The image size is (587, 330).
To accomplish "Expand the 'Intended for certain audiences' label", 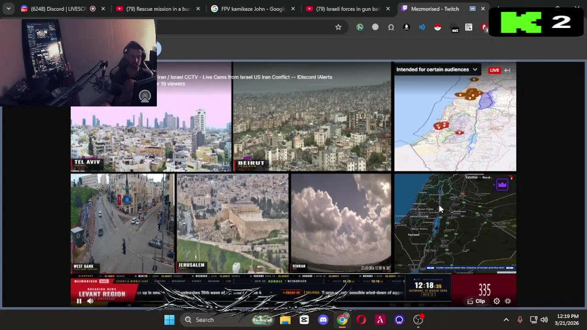I will coord(437,70).
